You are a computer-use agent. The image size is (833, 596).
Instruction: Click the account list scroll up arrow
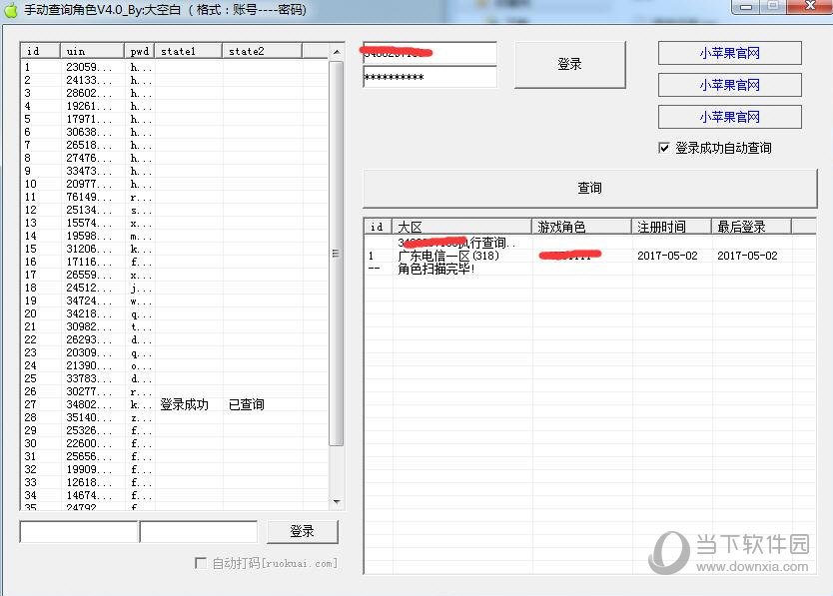[x=337, y=52]
